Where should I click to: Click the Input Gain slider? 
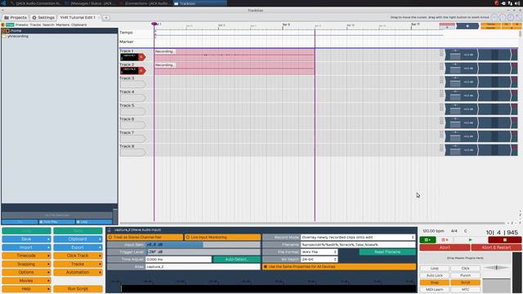(203, 245)
